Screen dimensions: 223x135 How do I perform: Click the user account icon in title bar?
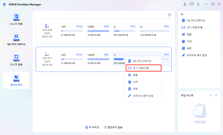185,4
